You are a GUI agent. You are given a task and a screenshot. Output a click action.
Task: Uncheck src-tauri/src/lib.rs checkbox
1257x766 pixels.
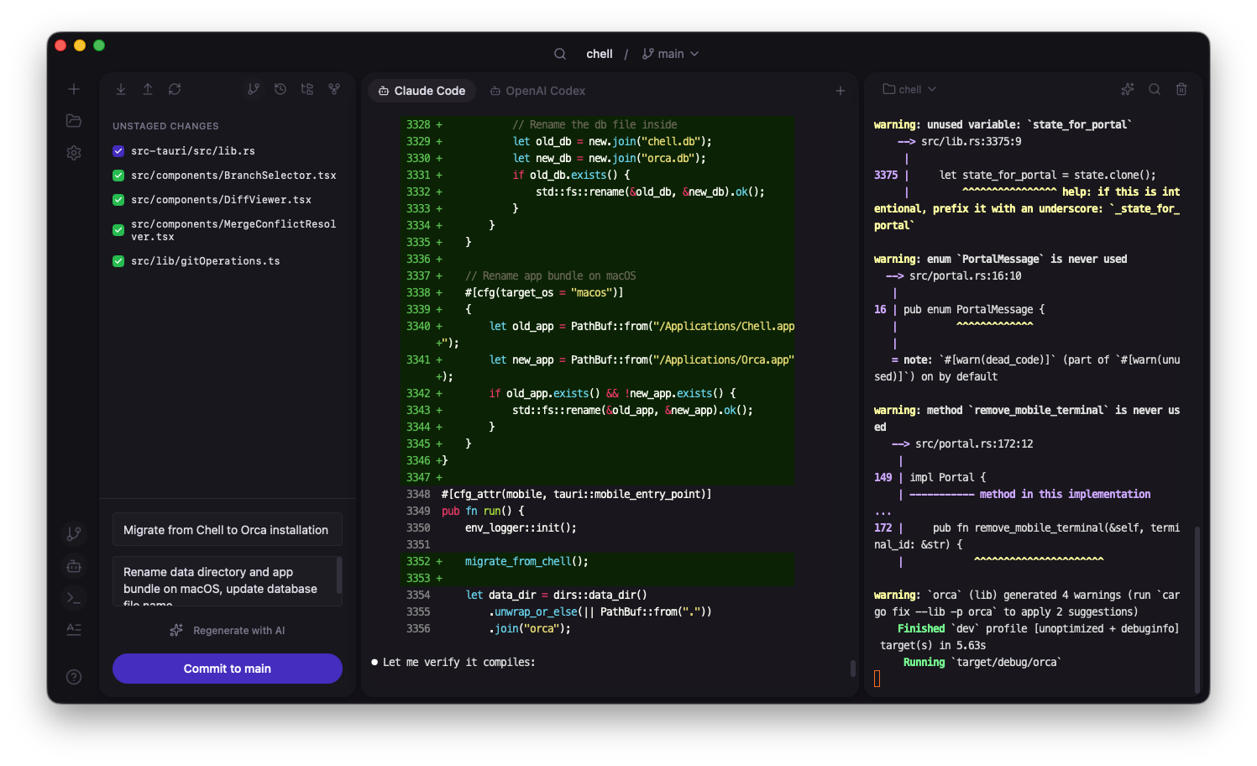(118, 151)
